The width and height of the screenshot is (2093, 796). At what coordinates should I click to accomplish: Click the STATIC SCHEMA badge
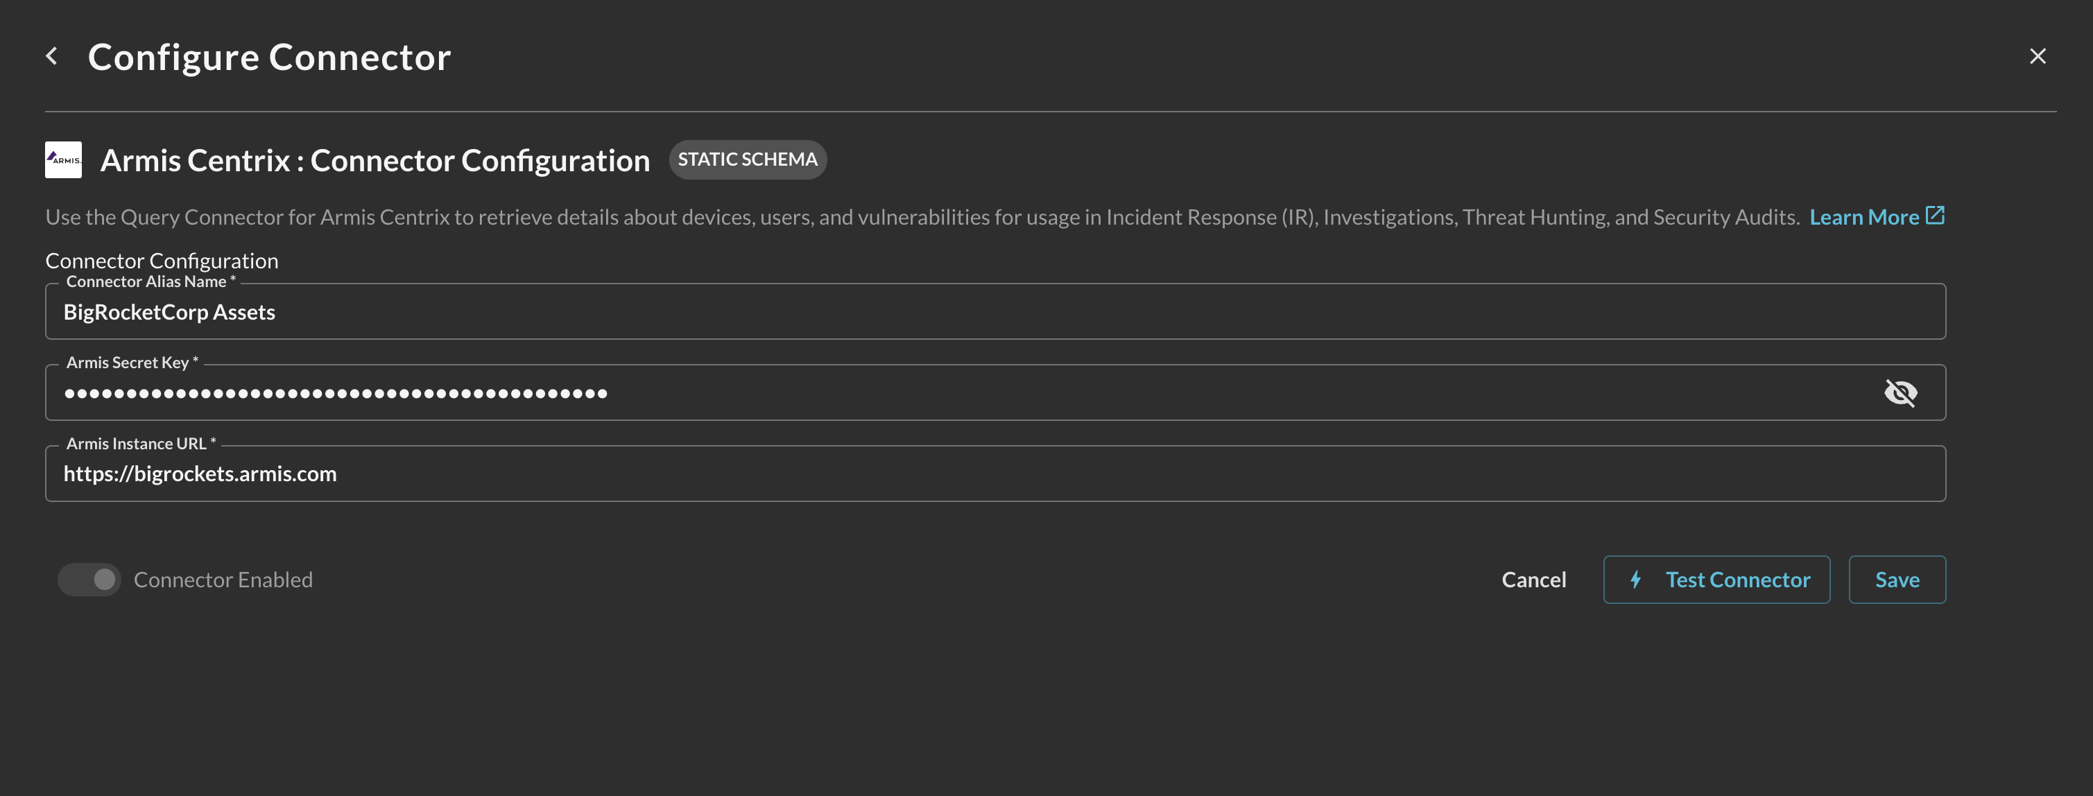(748, 159)
